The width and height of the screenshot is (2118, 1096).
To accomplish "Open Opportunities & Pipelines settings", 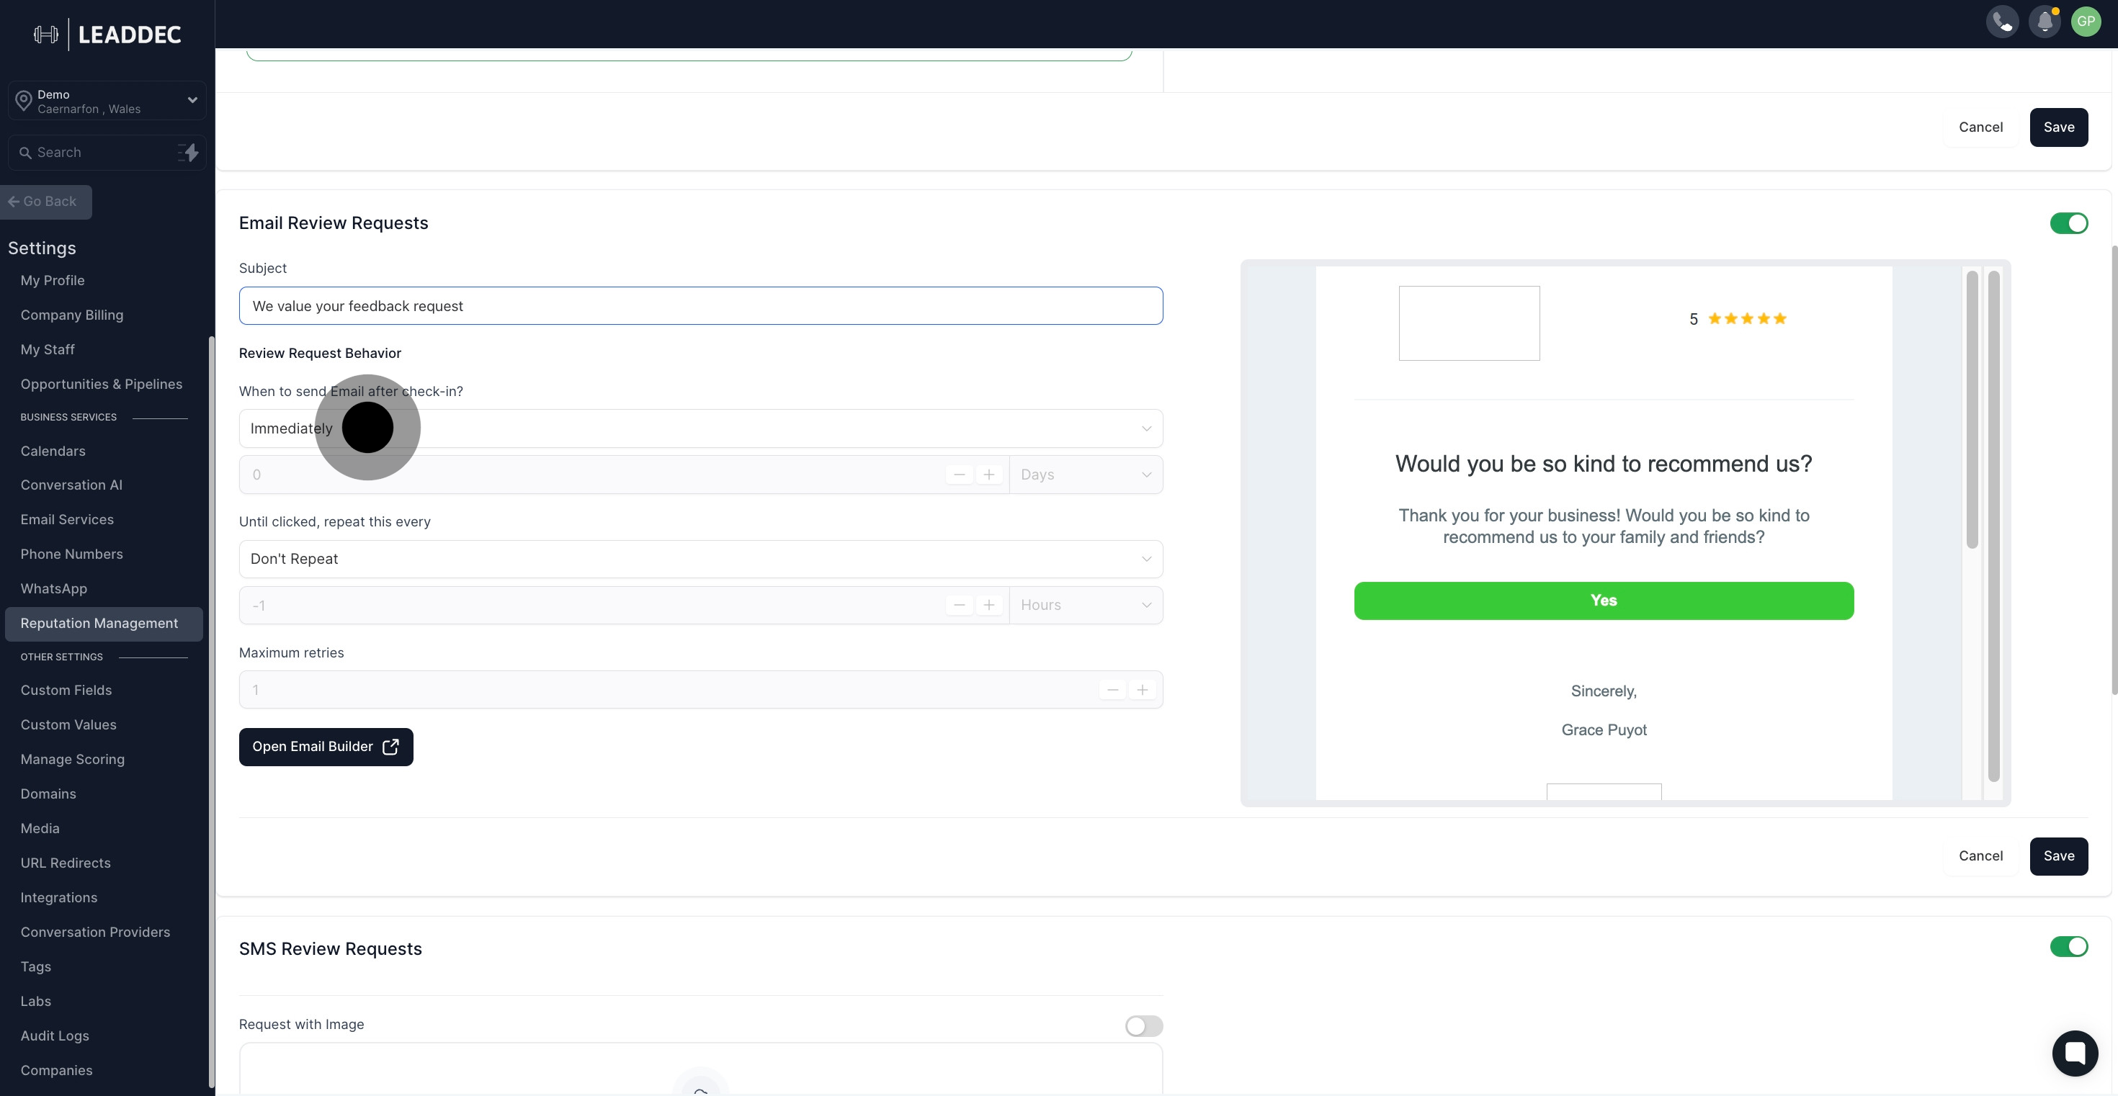I will tap(101, 385).
